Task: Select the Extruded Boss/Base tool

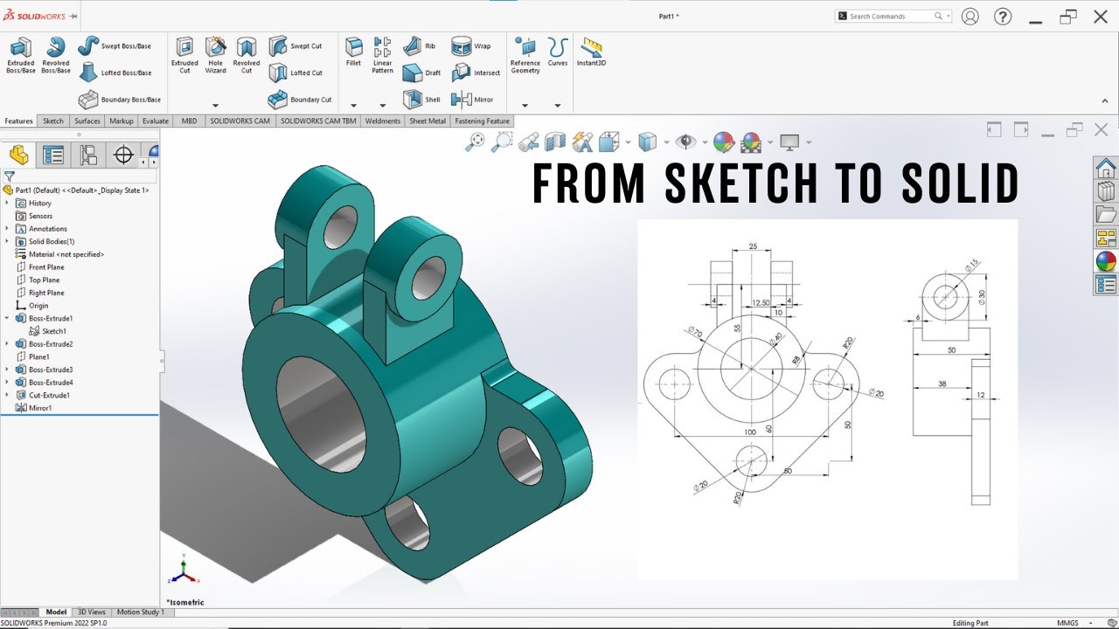Action: [x=20, y=55]
